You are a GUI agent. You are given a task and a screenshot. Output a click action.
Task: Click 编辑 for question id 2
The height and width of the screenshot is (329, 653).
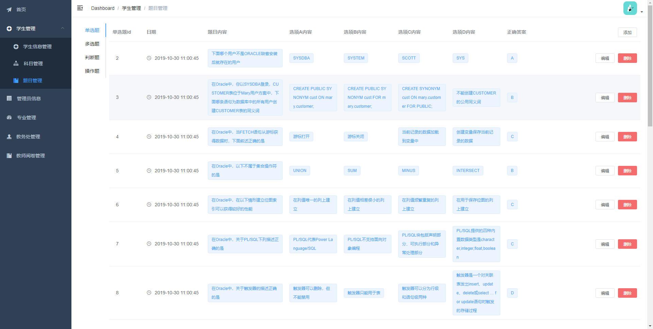coord(605,58)
